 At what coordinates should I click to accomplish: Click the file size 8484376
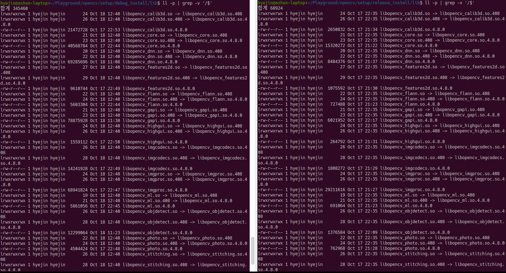pyautogui.click(x=337, y=62)
